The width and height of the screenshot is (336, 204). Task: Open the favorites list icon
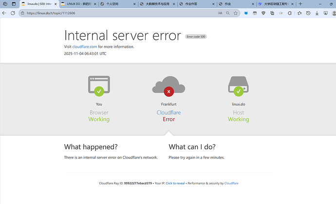coord(299,13)
